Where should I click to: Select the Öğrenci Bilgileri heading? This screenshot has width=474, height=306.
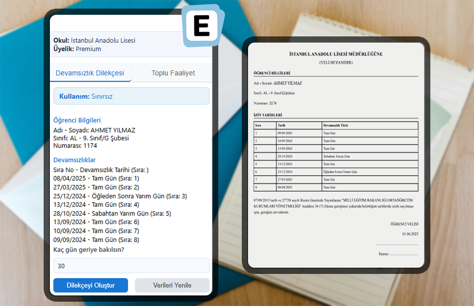point(77,120)
